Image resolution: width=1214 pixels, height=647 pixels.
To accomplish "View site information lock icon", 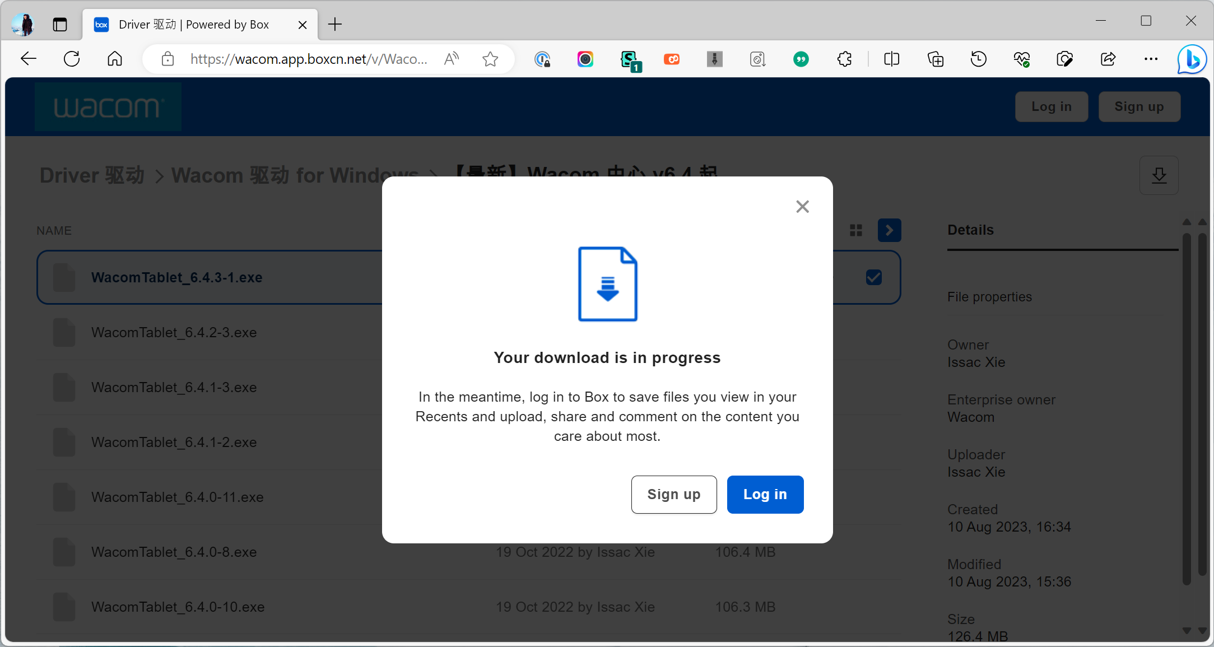I will (x=168, y=59).
